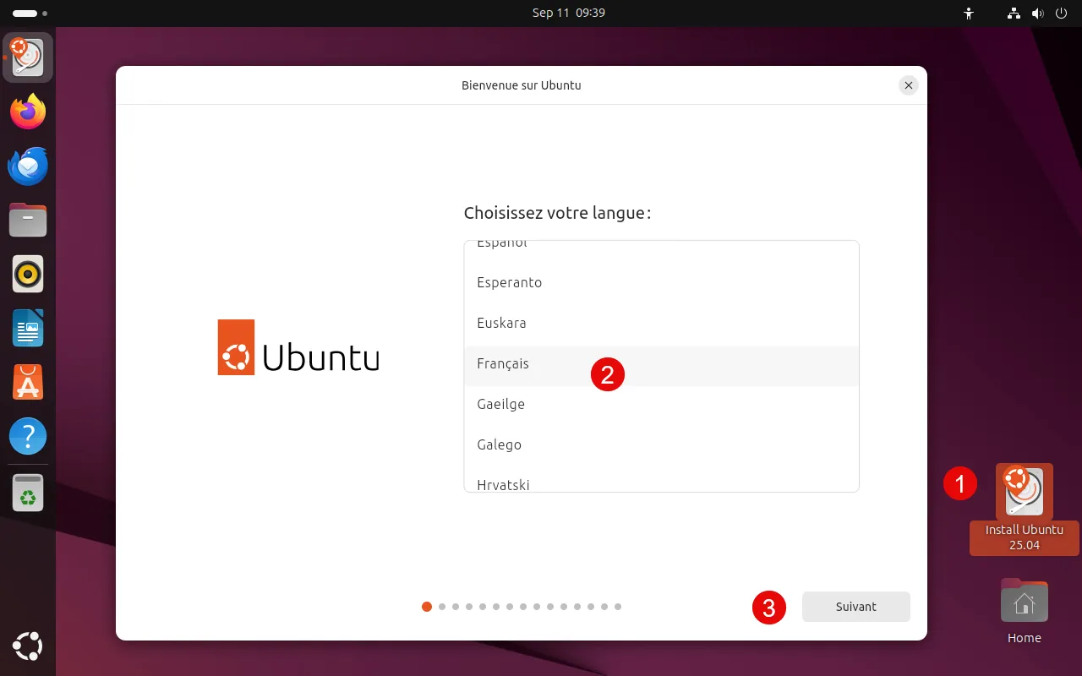Open the Trash in the dock
The height and width of the screenshot is (676, 1082).
28,493
